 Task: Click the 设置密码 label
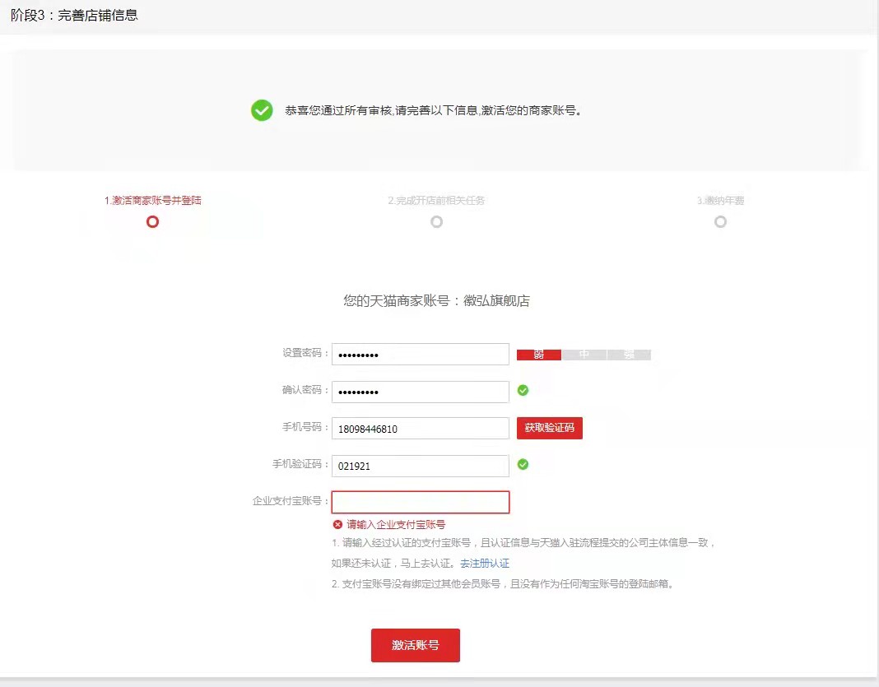[305, 353]
